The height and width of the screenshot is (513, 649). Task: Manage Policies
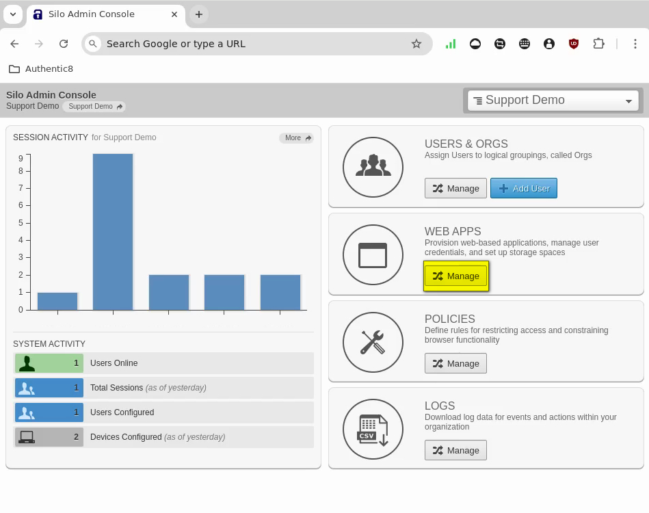click(455, 363)
